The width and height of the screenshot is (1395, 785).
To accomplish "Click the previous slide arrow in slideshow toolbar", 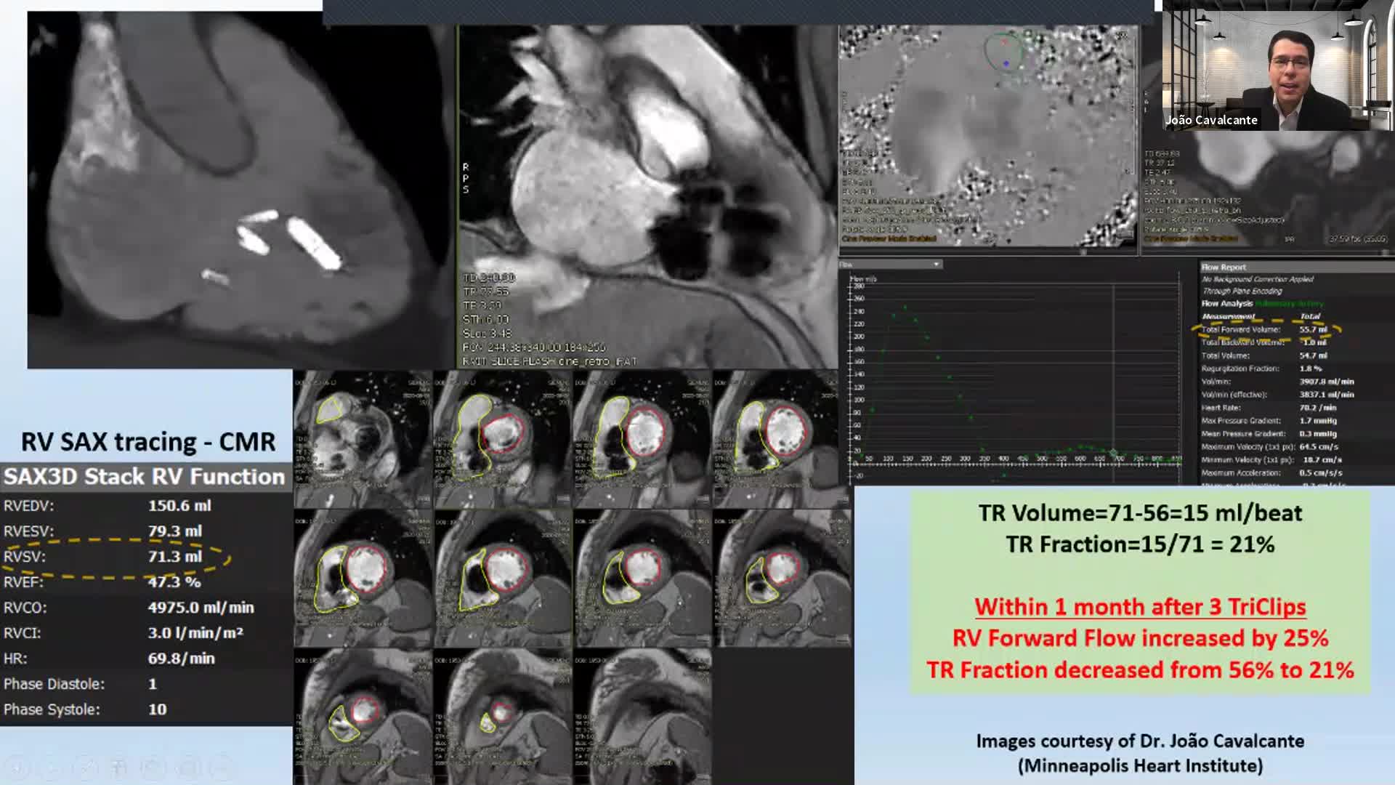I will click(x=17, y=767).
